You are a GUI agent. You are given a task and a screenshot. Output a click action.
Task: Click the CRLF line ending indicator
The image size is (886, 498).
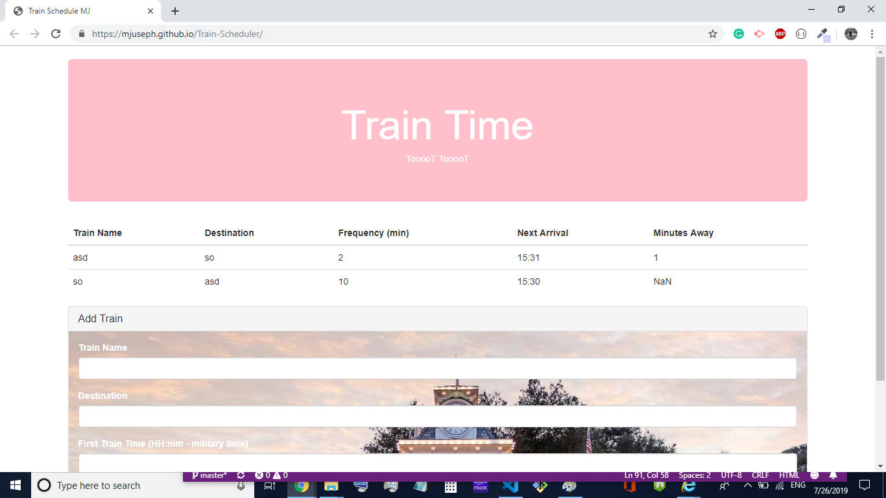(760, 475)
